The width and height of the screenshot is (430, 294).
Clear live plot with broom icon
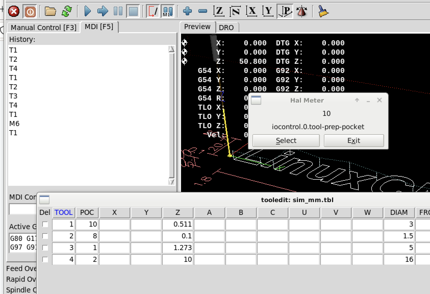coord(323,11)
